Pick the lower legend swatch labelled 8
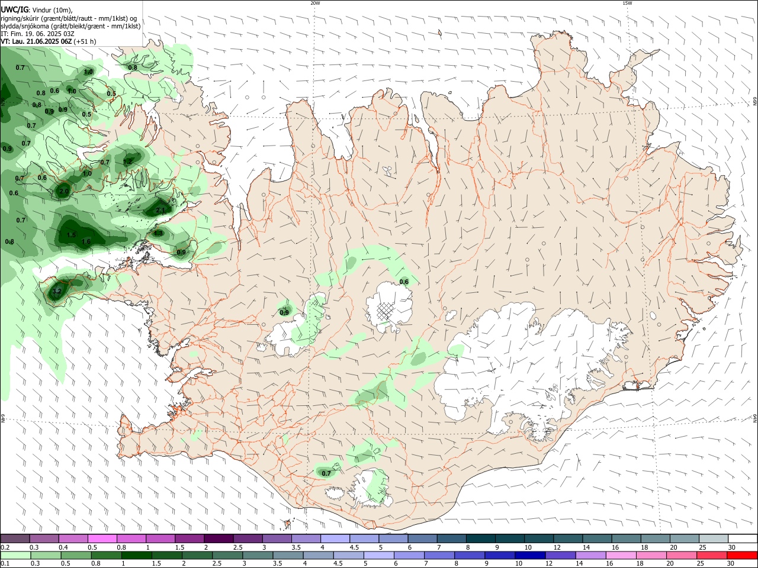758x568 pixels. click(469, 555)
